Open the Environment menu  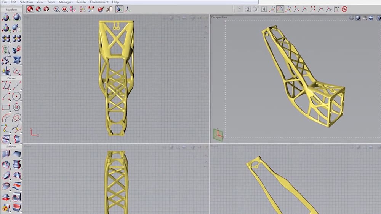click(x=99, y=2)
